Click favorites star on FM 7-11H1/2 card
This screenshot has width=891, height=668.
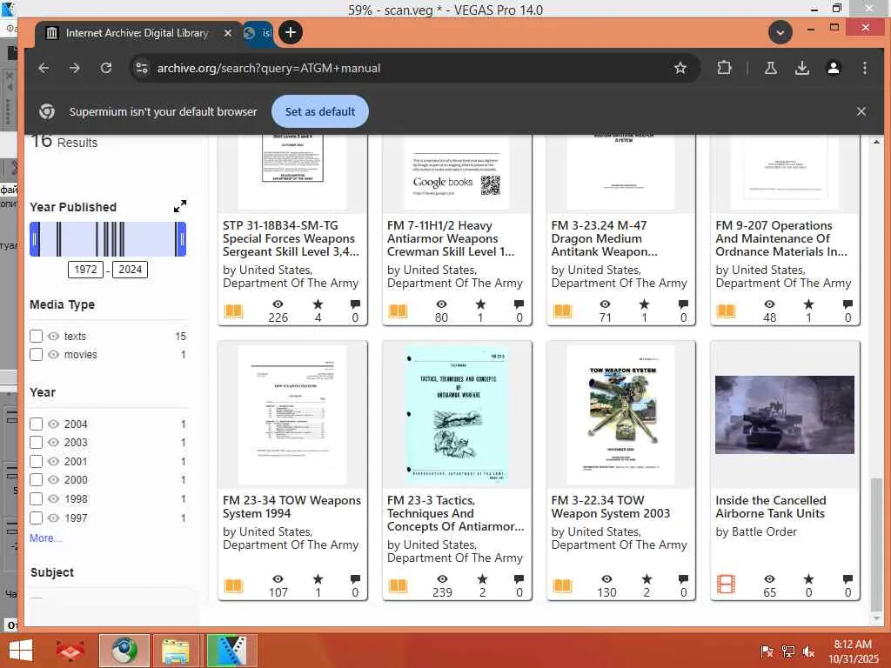480,304
